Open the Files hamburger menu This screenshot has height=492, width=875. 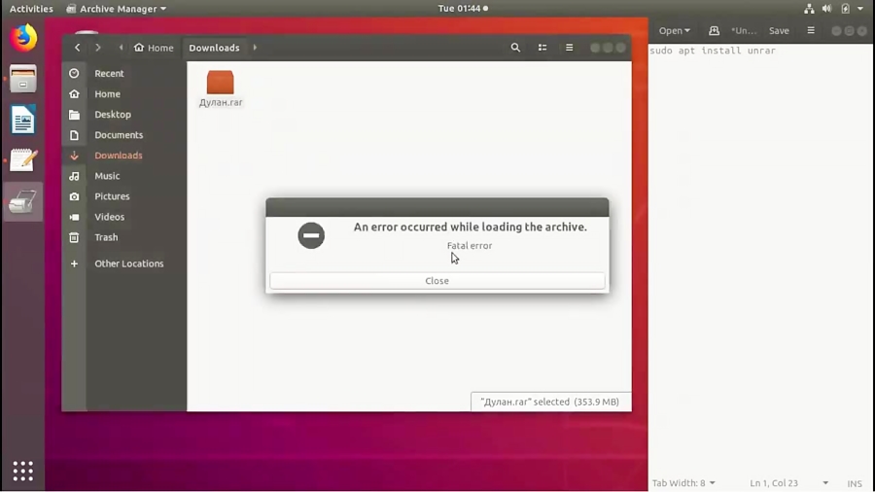pos(569,48)
